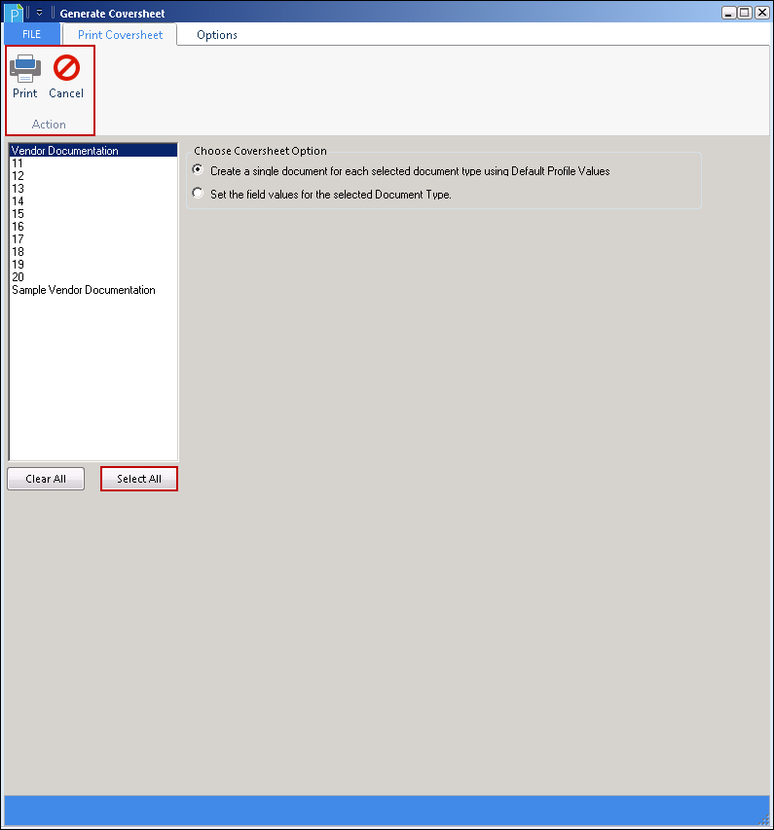Switch to the Options tab
This screenshot has height=830, width=774.
[x=217, y=35]
